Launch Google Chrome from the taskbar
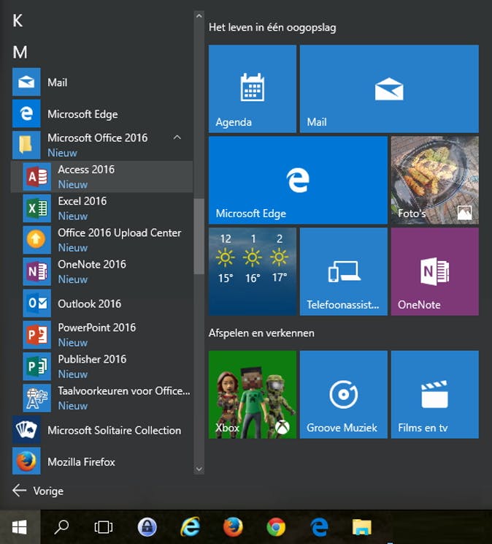The width and height of the screenshot is (492, 544). (x=276, y=526)
